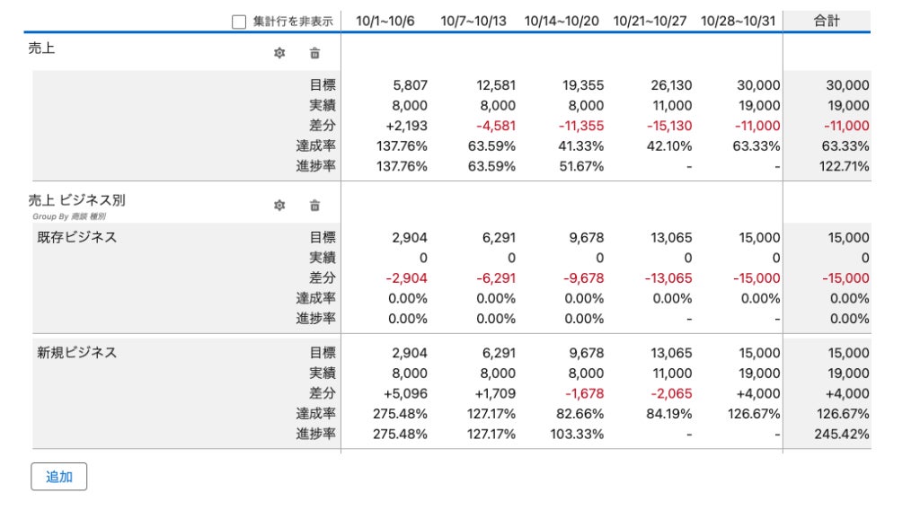Select the 10/28~10/31 column header

tap(737, 21)
